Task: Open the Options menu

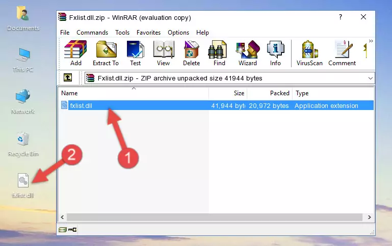Action: [x=178, y=33]
